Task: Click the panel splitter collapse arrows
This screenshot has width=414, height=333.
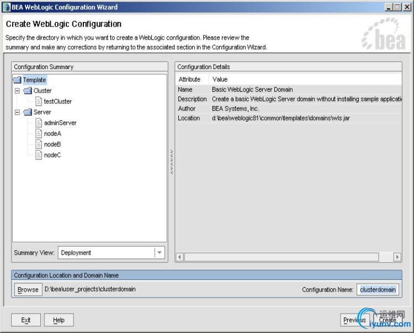Action: pyautogui.click(x=172, y=162)
